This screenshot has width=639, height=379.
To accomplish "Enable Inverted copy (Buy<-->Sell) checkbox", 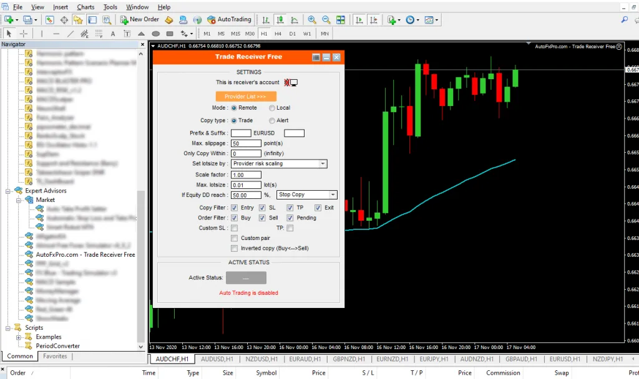I will point(235,248).
